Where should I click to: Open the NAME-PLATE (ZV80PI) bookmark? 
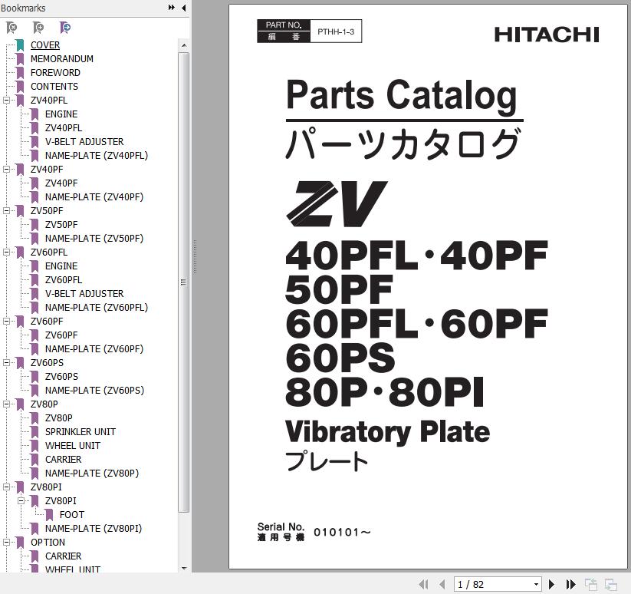pos(94,528)
